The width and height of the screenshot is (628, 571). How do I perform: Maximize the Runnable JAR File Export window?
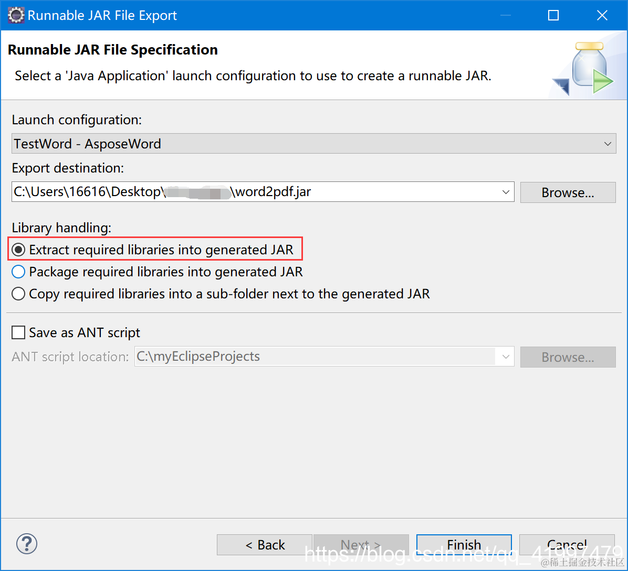click(x=553, y=15)
